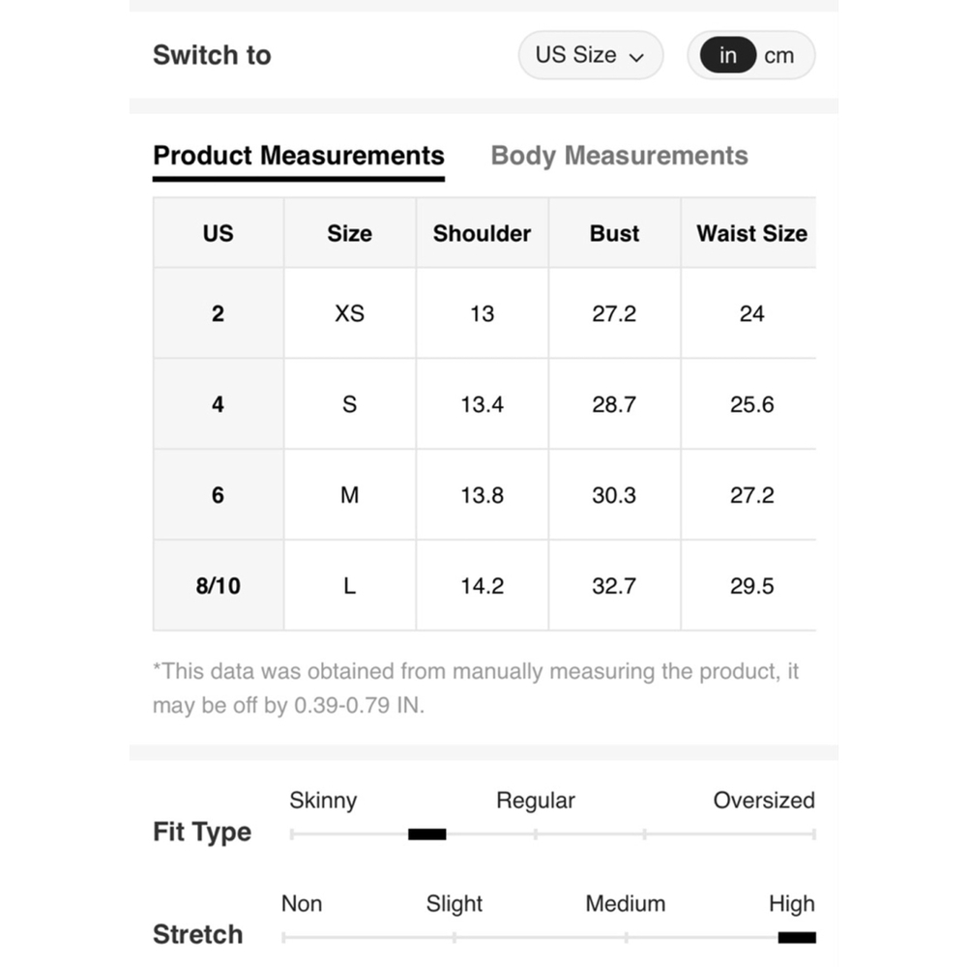The width and height of the screenshot is (967, 967).
Task: Click the Medium stretch label
Action: pyautogui.click(x=626, y=903)
